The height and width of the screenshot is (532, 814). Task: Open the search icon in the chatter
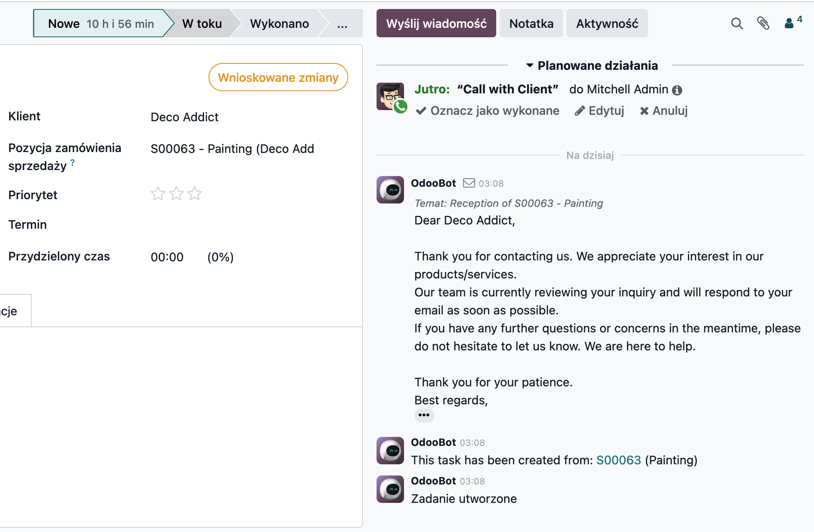[737, 24]
